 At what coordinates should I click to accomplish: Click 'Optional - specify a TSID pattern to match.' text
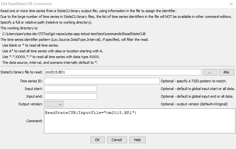194,81
